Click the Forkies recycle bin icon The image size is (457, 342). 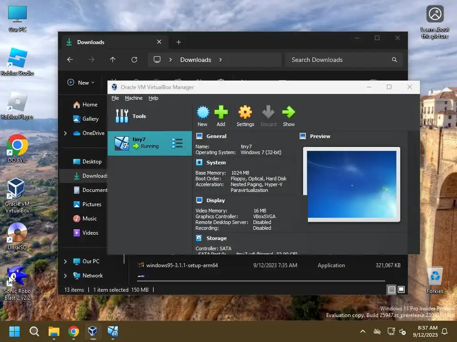tap(435, 281)
